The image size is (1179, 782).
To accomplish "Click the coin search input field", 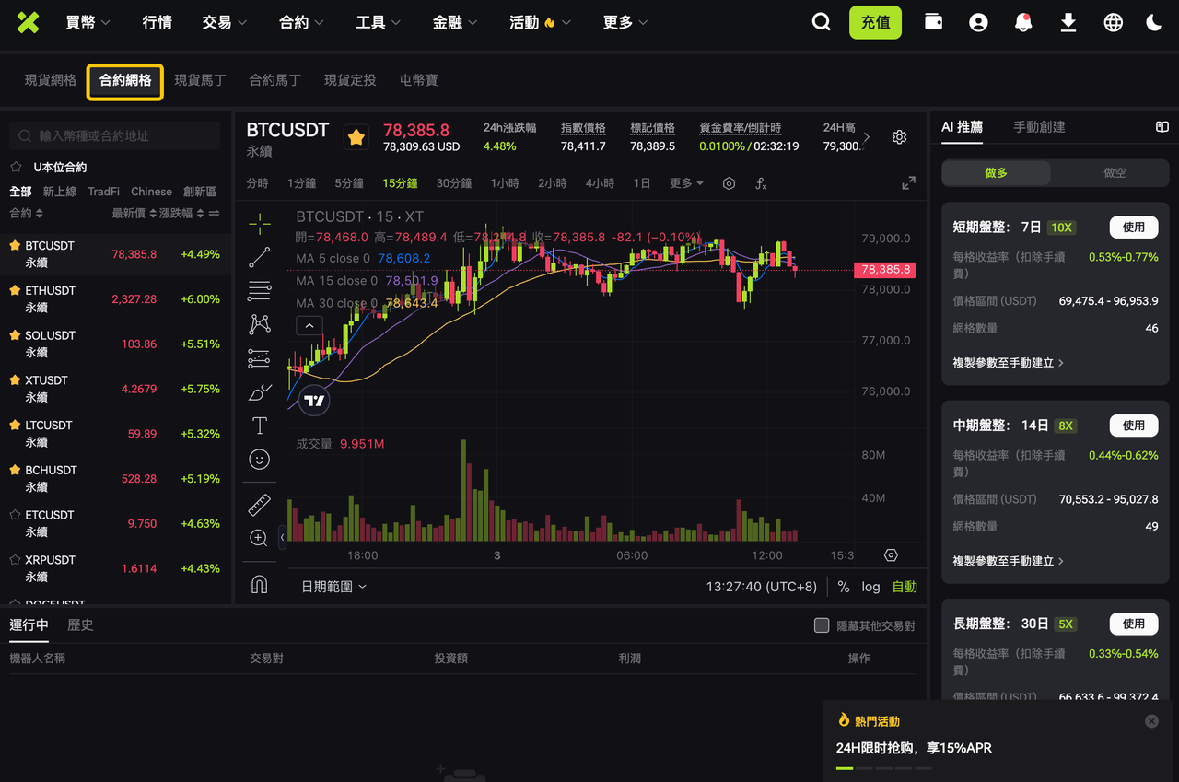I will 114,135.
